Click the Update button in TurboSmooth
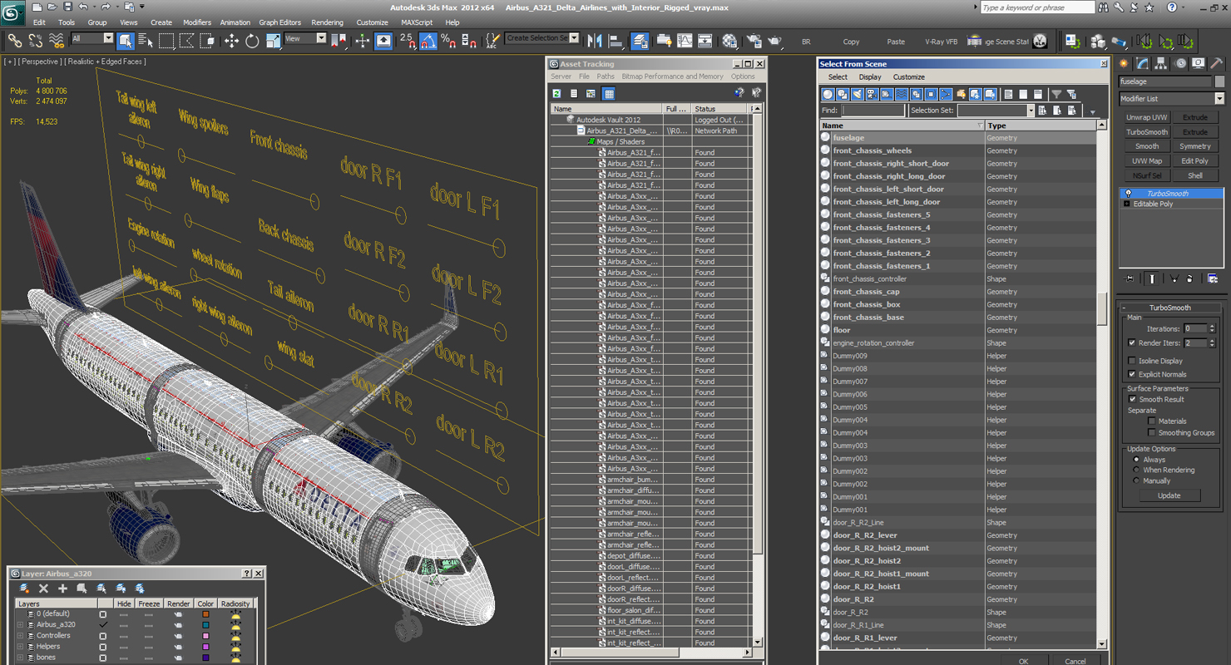1231x665 pixels. click(x=1169, y=495)
